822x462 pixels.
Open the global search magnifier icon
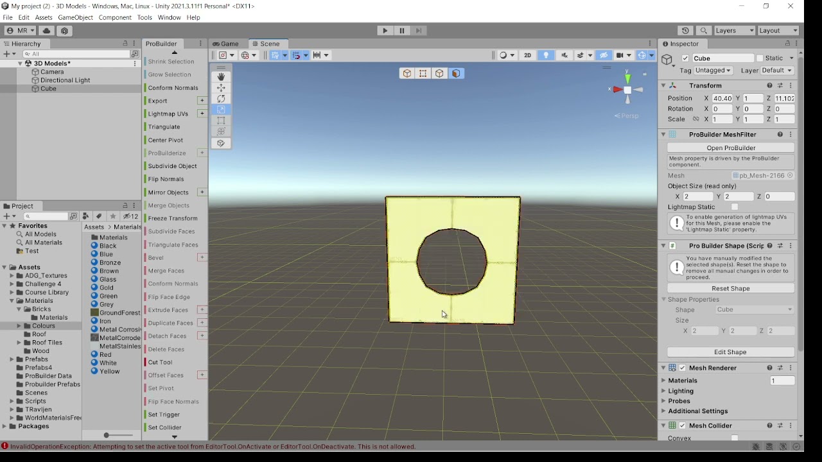(x=704, y=30)
